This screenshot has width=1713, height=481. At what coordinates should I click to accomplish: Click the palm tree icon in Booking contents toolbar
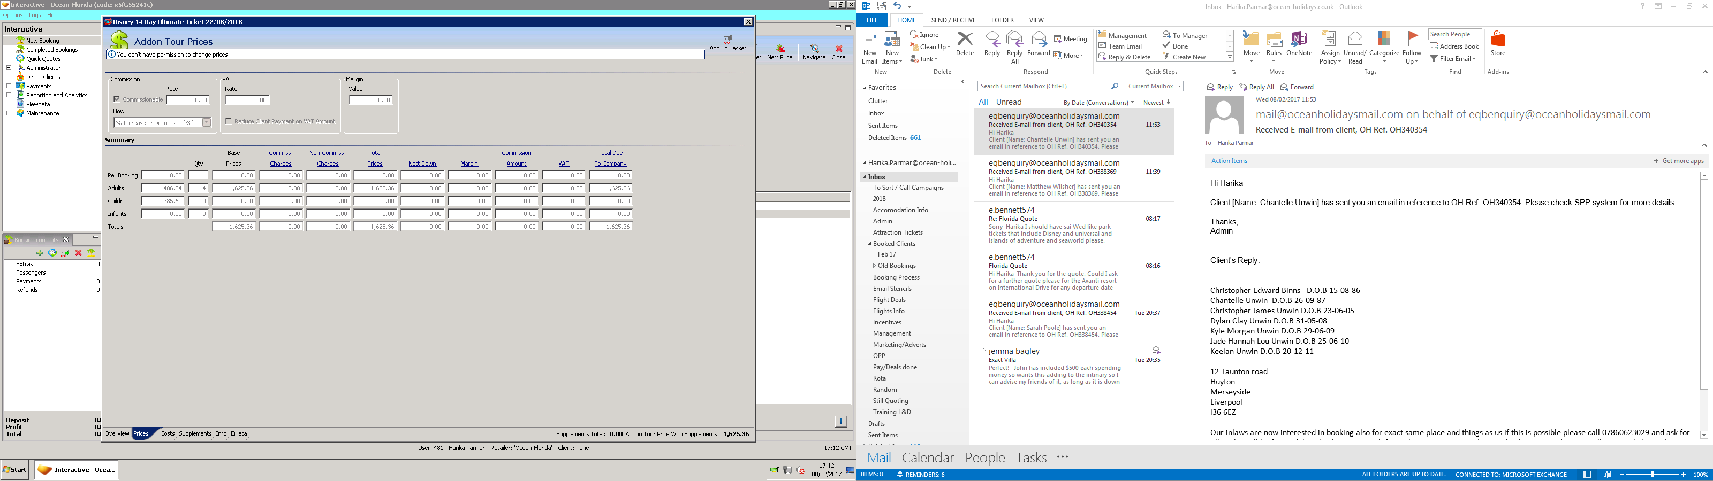[x=91, y=253]
